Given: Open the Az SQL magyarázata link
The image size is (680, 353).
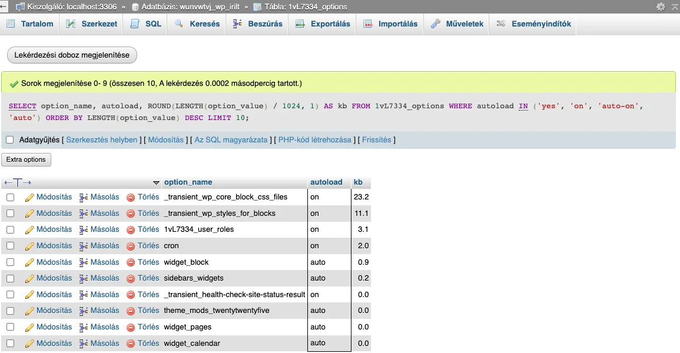Looking at the screenshot, I should click(x=231, y=140).
